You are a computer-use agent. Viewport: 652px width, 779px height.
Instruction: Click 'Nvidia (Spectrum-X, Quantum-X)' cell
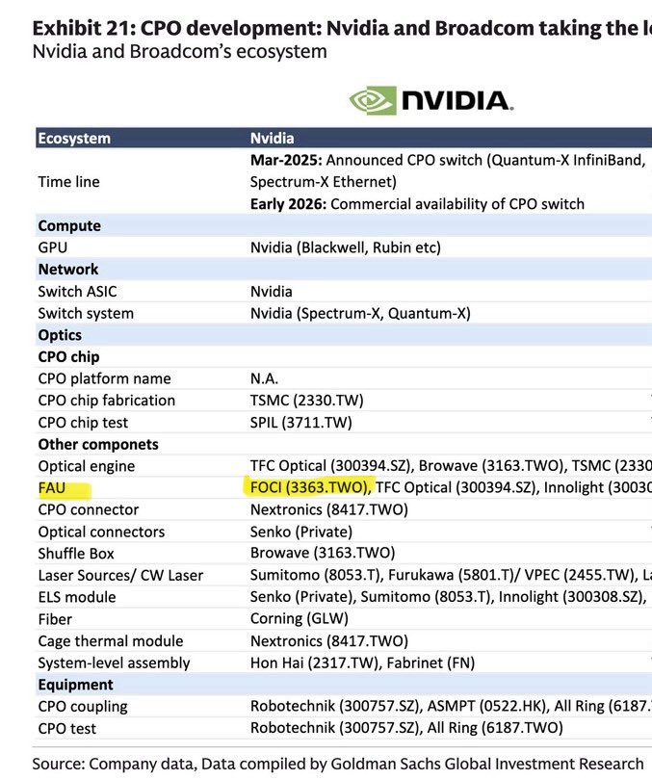360,314
